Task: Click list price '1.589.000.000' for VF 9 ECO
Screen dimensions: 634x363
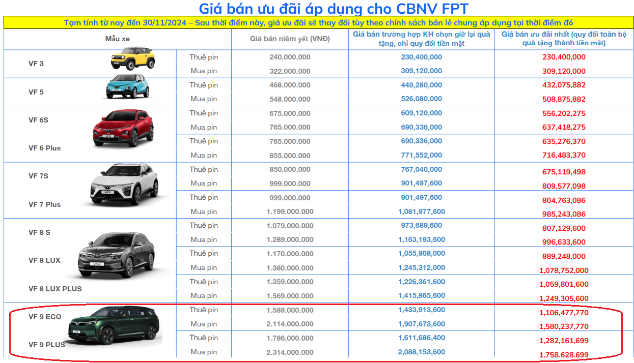Action: pos(290,310)
